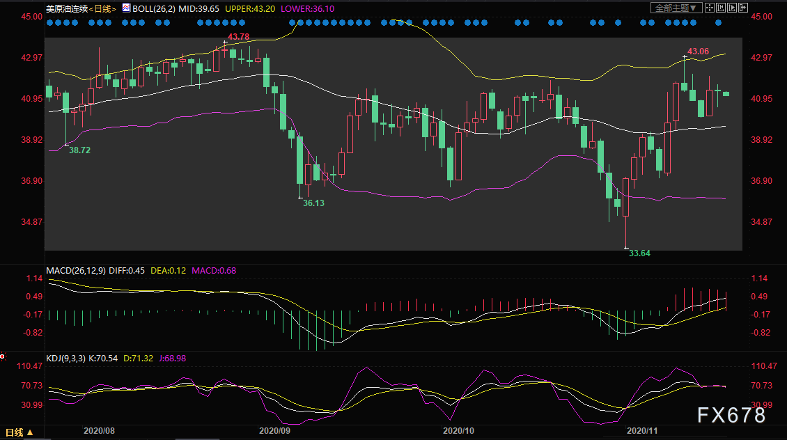This screenshot has height=440, width=787.
Task: Click the 33.64 low price marker
Action: point(639,253)
